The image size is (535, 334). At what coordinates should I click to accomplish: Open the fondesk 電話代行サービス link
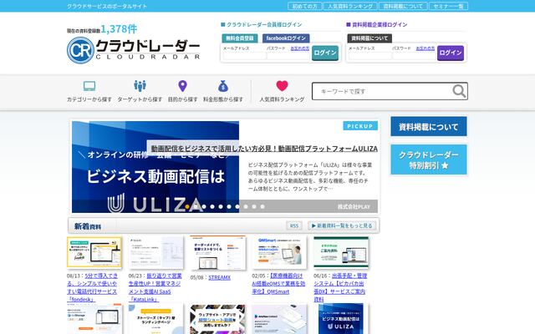(92, 287)
